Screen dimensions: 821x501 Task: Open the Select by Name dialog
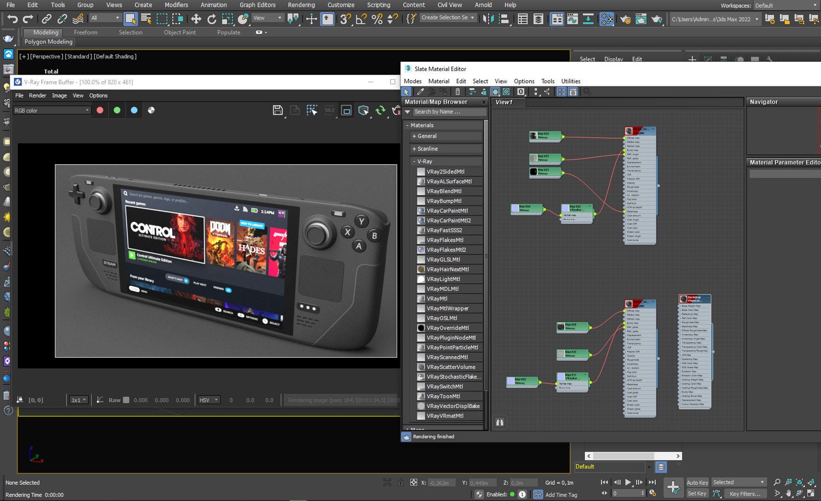coord(146,19)
